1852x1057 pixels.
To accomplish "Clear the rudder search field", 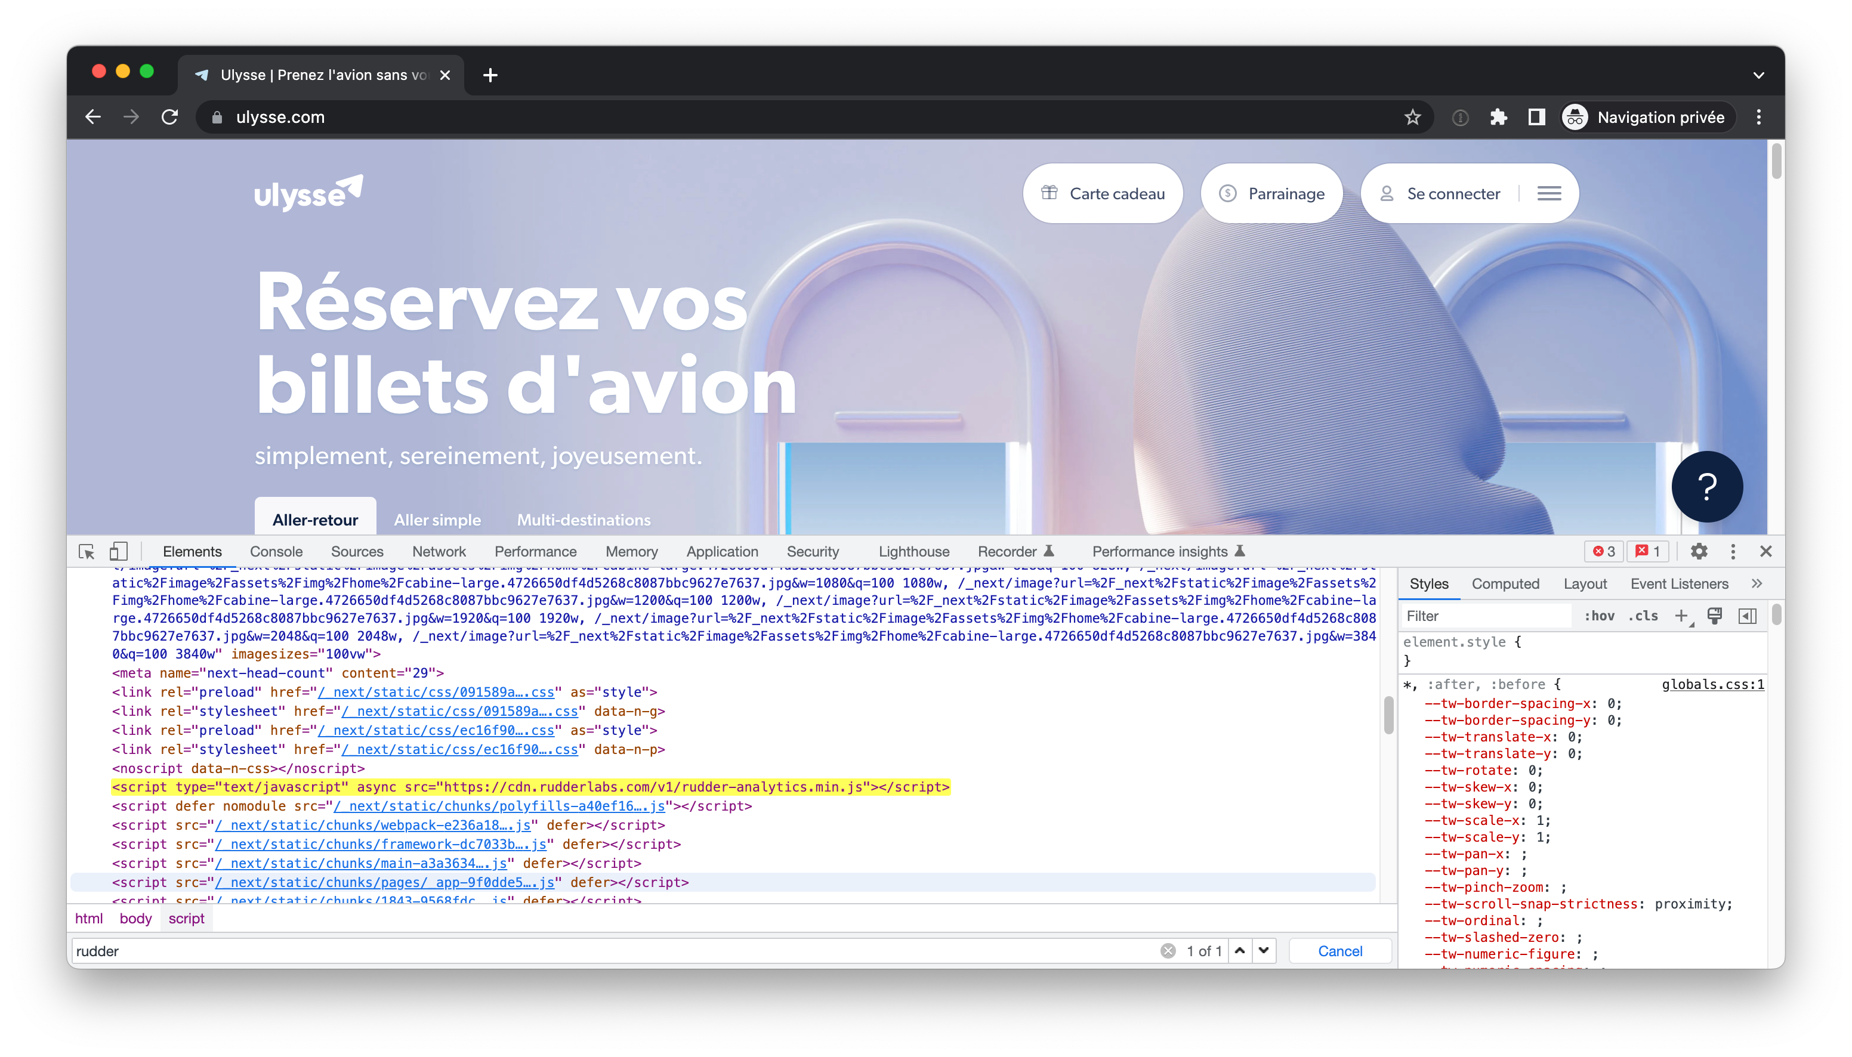I will (1168, 951).
